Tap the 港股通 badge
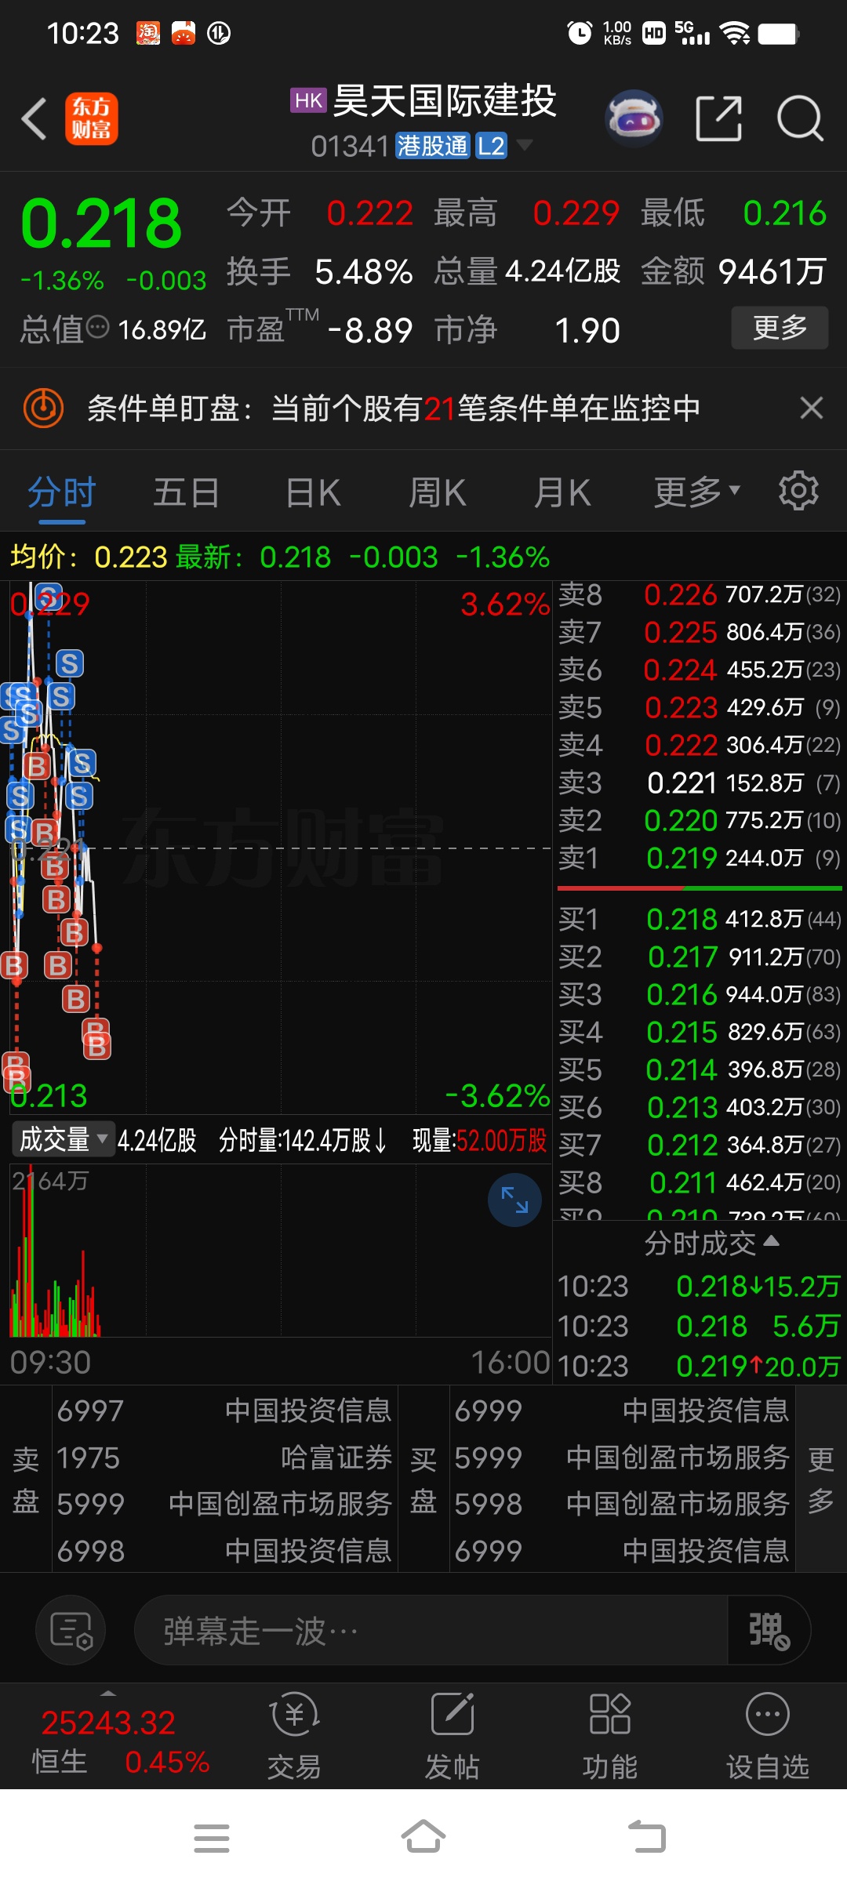 point(432,145)
